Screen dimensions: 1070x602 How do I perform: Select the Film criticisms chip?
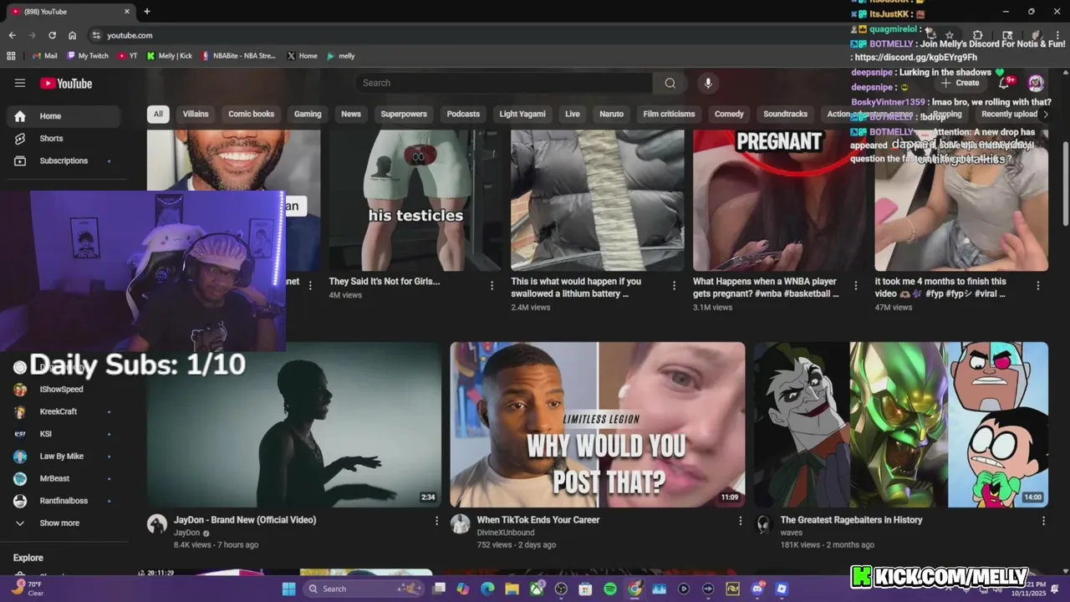[669, 114]
